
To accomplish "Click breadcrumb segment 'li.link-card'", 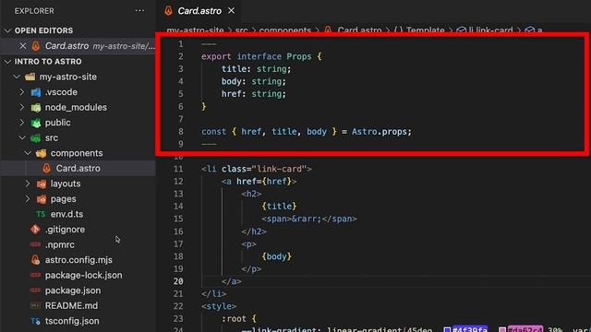I will coord(490,30).
